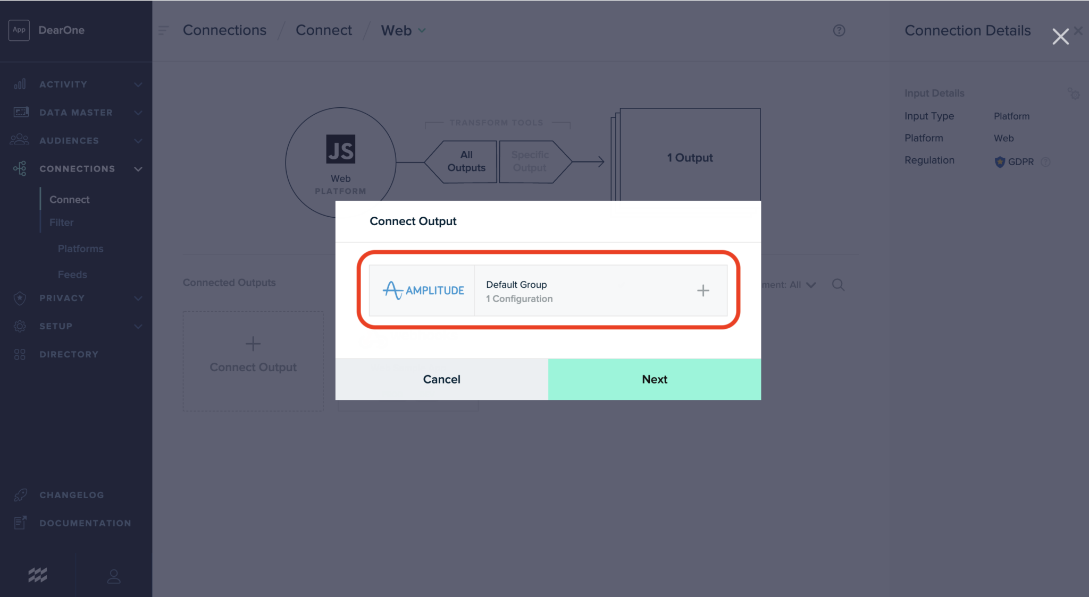The height and width of the screenshot is (597, 1089).
Task: Click the input details settings icon
Action: (x=1073, y=94)
